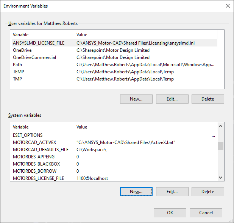Select OneDriveCommercial user variable
234x223 pixels.
(115, 57)
